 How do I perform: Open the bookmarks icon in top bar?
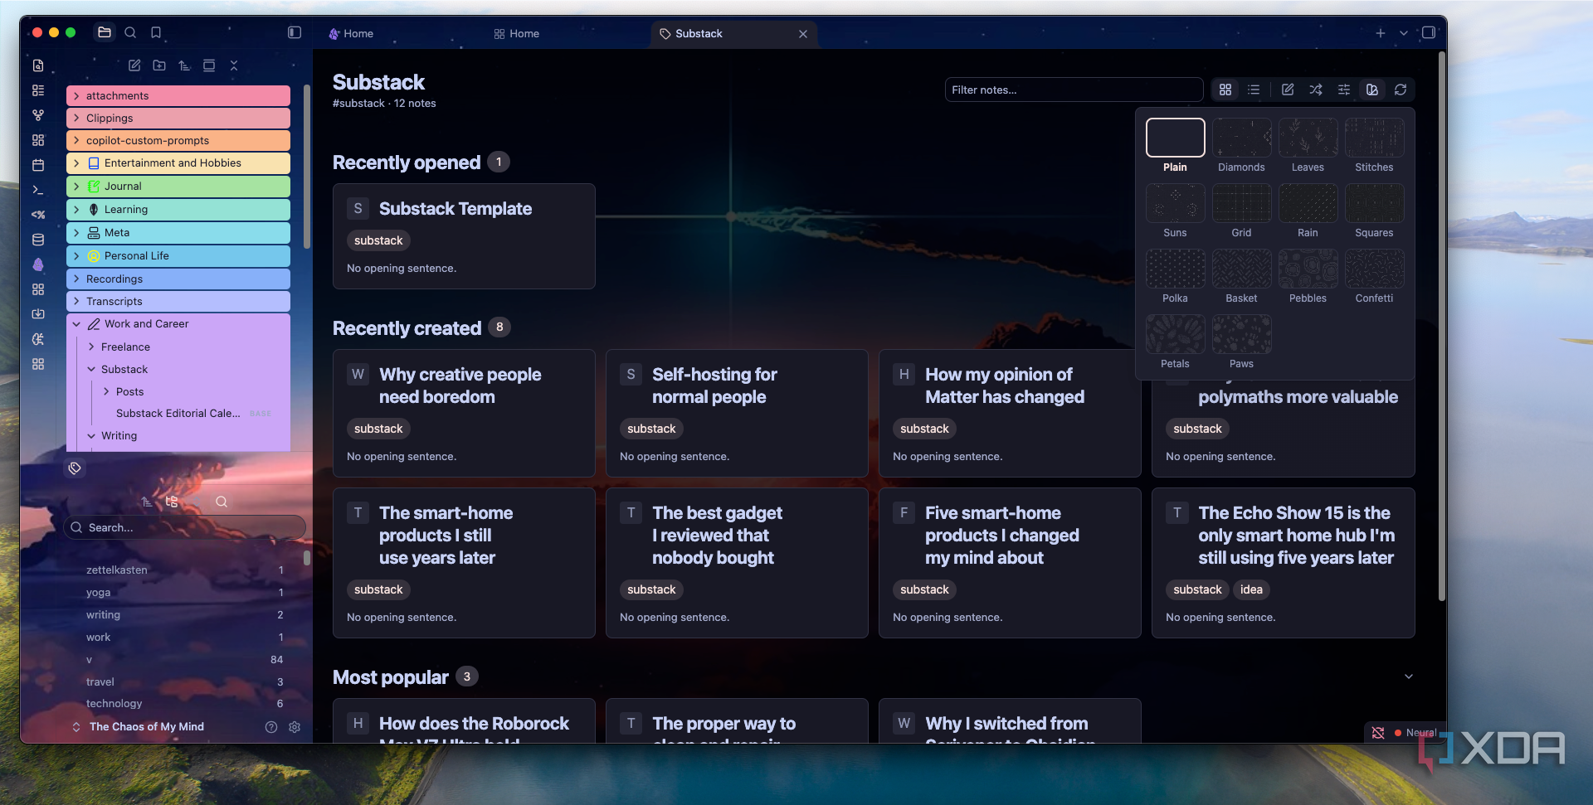coord(156,32)
